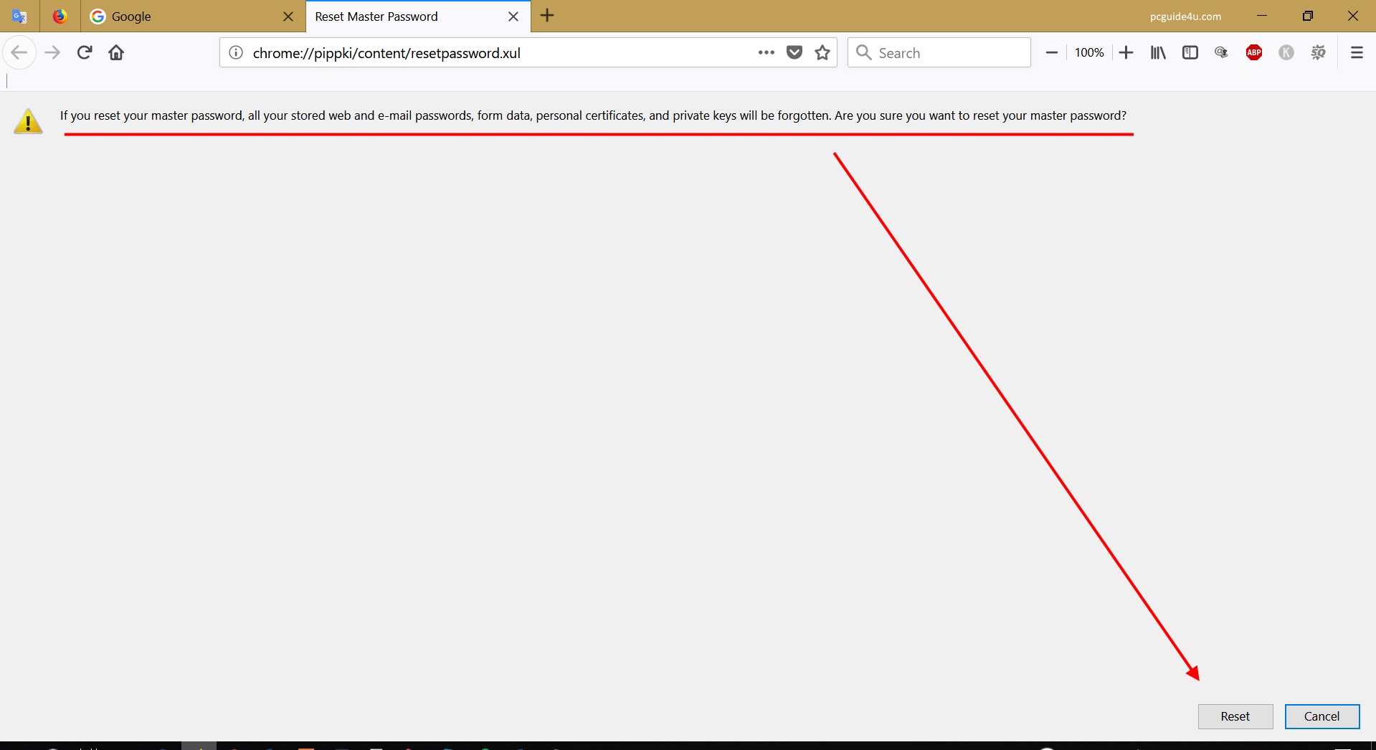Switch to the Google tab
This screenshot has width=1376, height=750.
[x=186, y=16]
